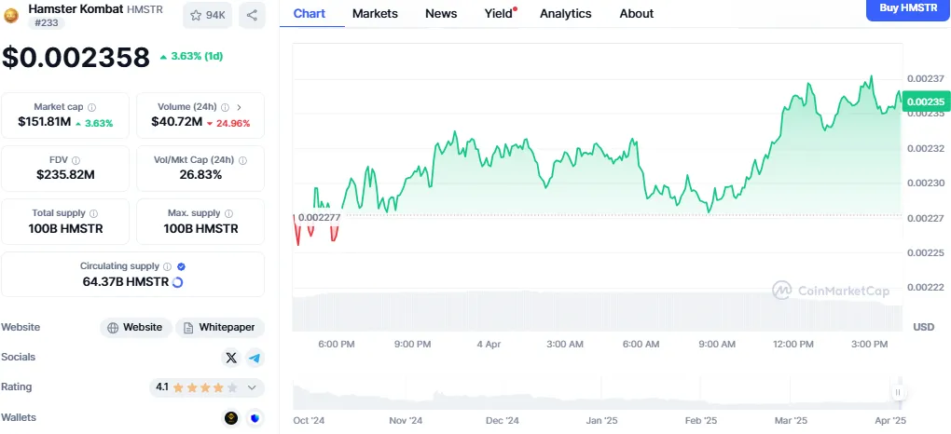
Task: Click the share icon beside Hamster Kombat
Action: click(x=252, y=15)
